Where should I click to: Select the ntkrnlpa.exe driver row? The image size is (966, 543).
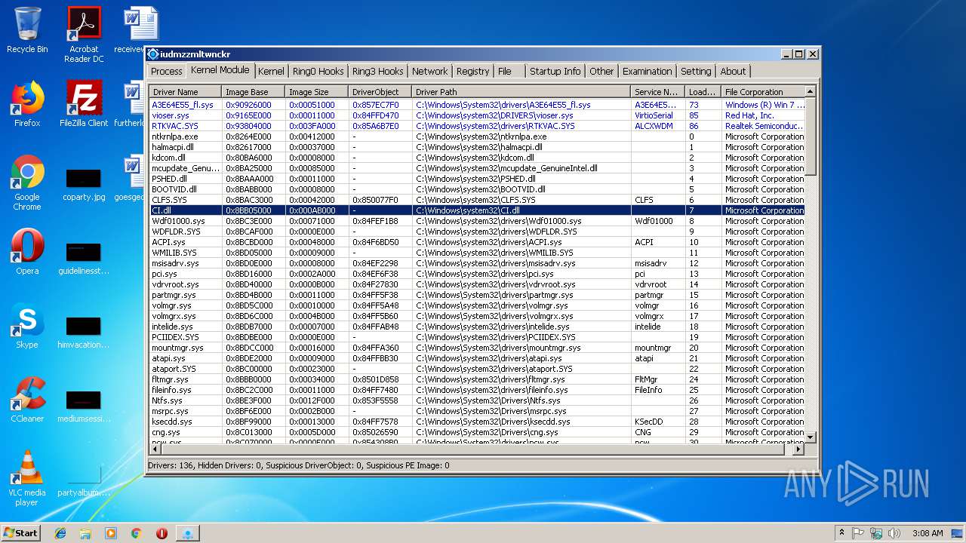(477, 137)
